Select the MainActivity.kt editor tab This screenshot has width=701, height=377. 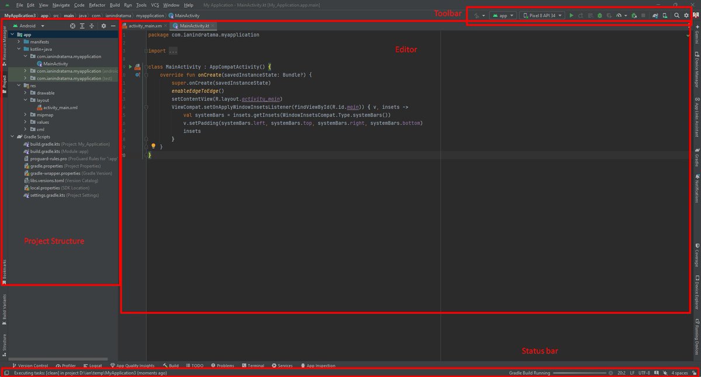pos(195,26)
